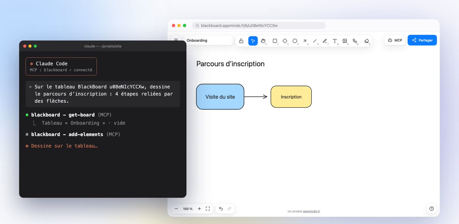The height and width of the screenshot is (224, 459).
Task: Select the arrow connecting the two boxes
Action: 256,96
